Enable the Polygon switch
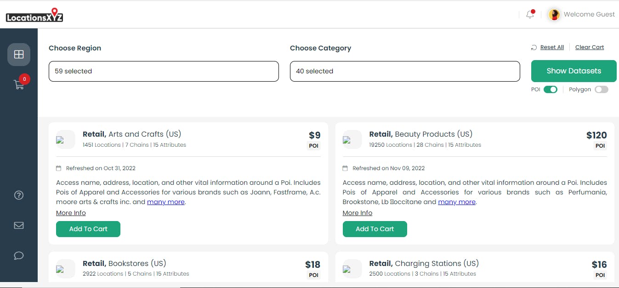Viewport: 619px width, 288px height. (602, 89)
